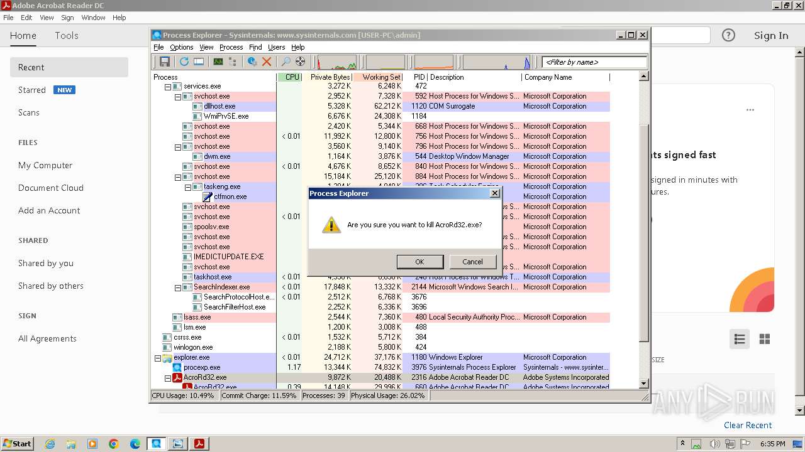Collapse the AcroRd32.exe parent tree node
Image resolution: width=805 pixels, height=452 pixels.
(x=168, y=378)
